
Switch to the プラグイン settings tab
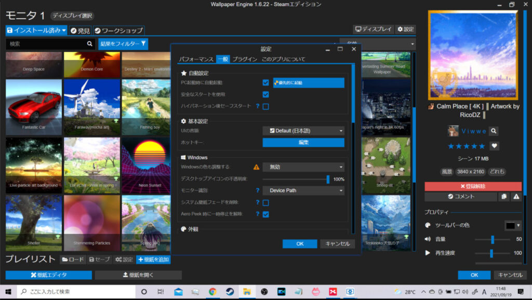(245, 59)
